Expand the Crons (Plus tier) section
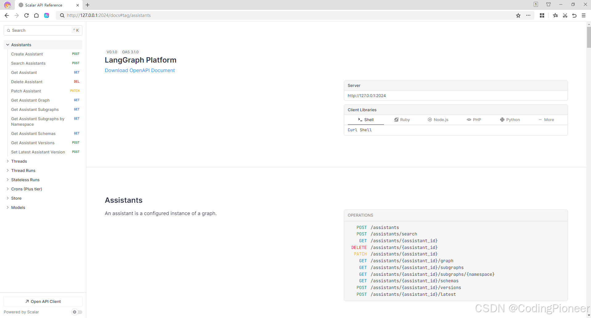This screenshot has width=591, height=318. pyautogui.click(x=8, y=189)
